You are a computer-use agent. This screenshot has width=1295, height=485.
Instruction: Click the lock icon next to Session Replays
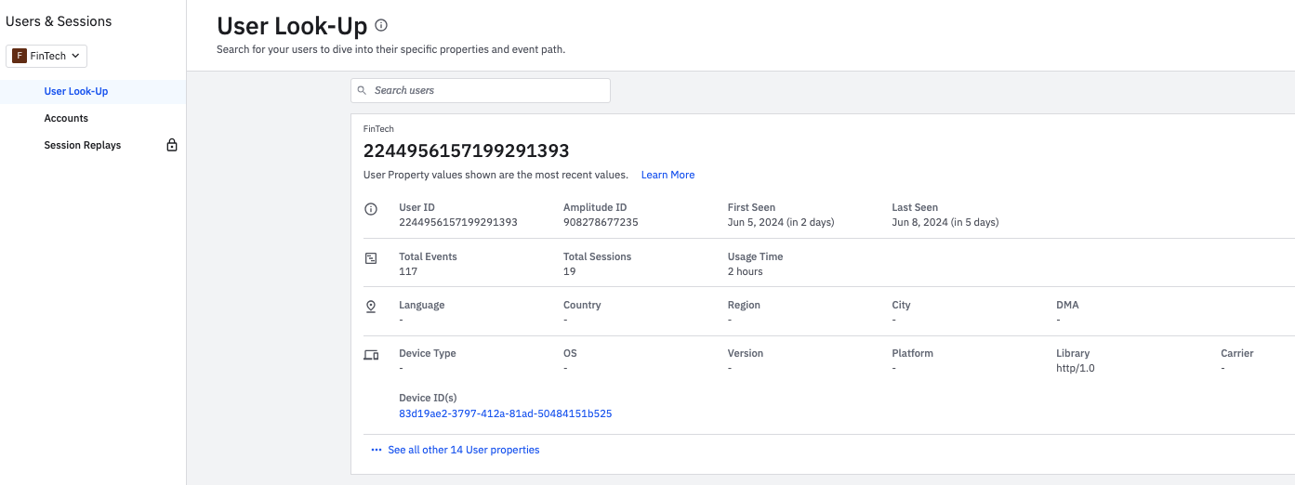(171, 145)
